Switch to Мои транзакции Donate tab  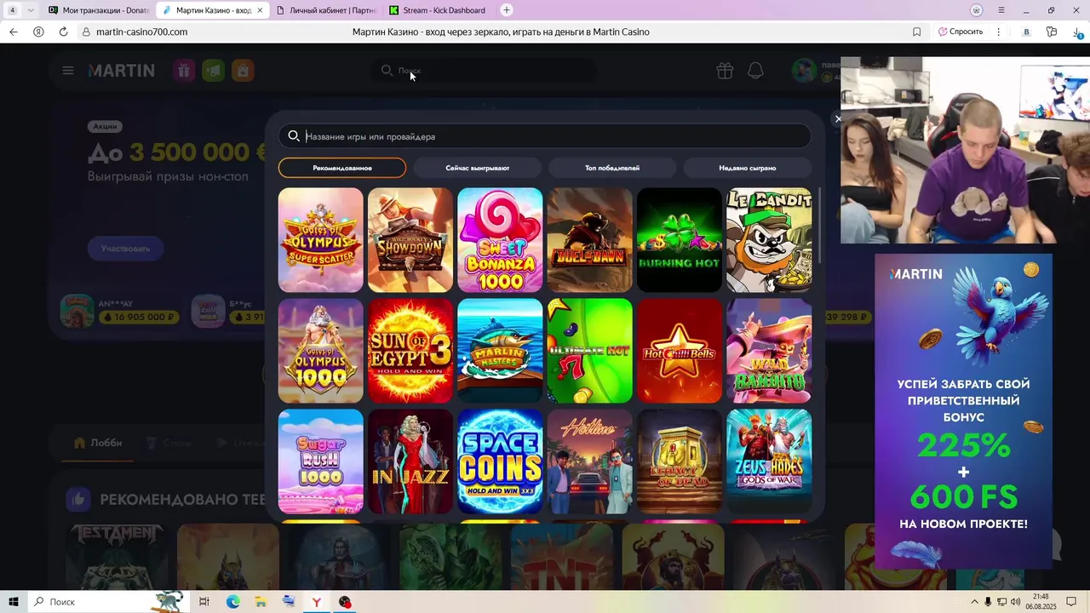click(x=99, y=10)
